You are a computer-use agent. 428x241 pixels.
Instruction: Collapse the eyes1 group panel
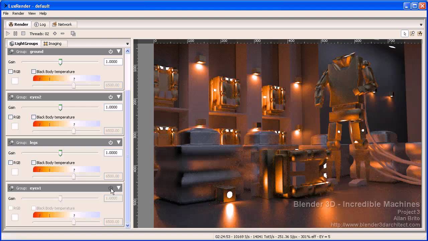(118, 188)
